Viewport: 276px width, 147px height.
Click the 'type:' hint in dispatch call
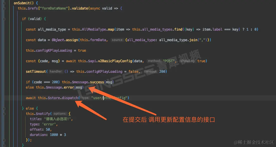[85, 98]
